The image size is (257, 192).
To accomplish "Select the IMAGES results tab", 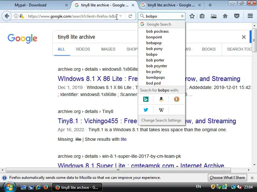I will [x=108, y=49].
